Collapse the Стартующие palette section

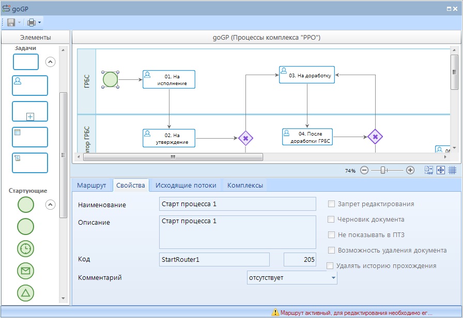tap(50, 205)
